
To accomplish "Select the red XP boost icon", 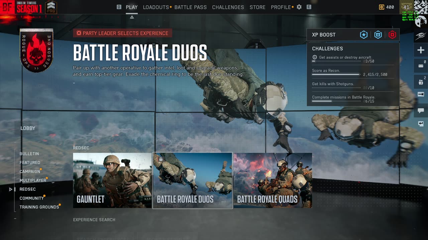I will (x=392, y=35).
